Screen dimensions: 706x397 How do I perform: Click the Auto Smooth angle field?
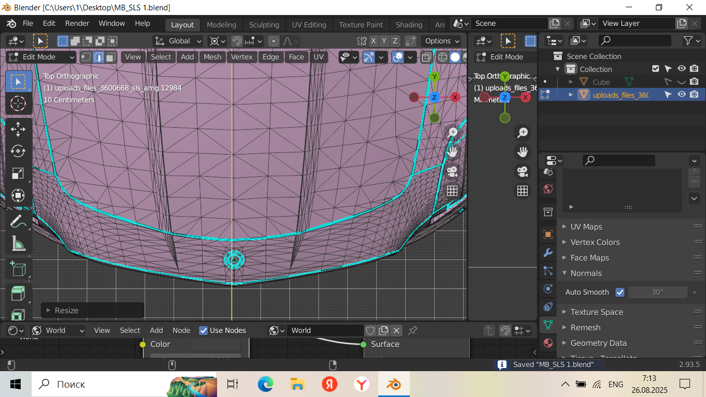657,292
